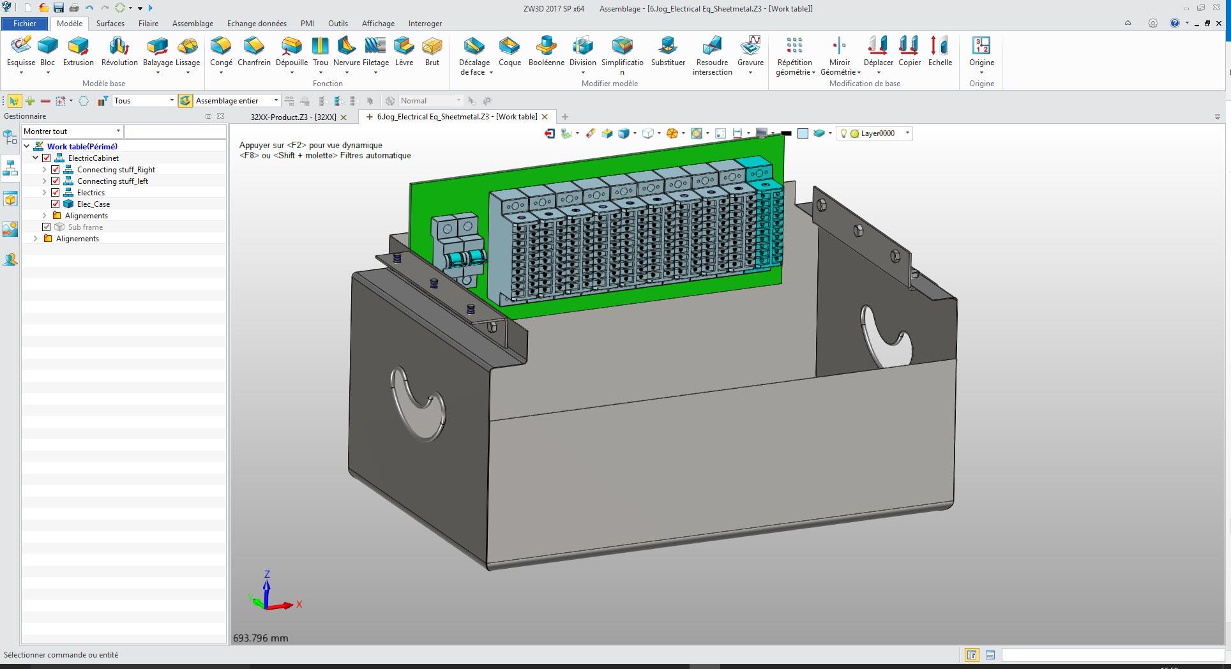1231x669 pixels.
Task: Open the Fichier file menu
Action: pos(25,24)
